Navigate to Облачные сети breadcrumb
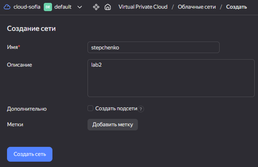 [196, 7]
